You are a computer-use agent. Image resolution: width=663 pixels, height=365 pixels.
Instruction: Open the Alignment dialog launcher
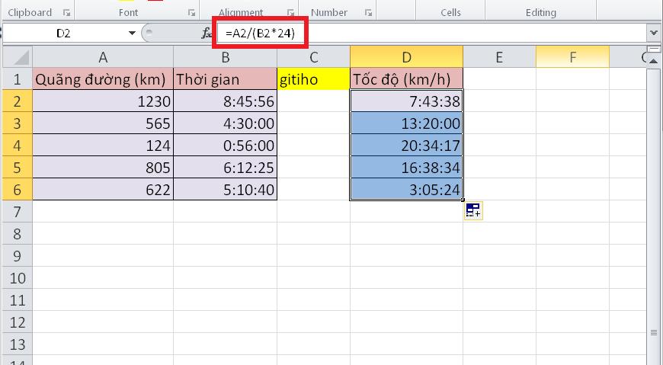pos(290,13)
